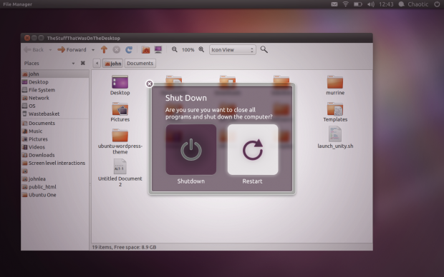444x277 pixels.
Task: Zoom out with the magnifier minus icon
Action: (x=175, y=49)
